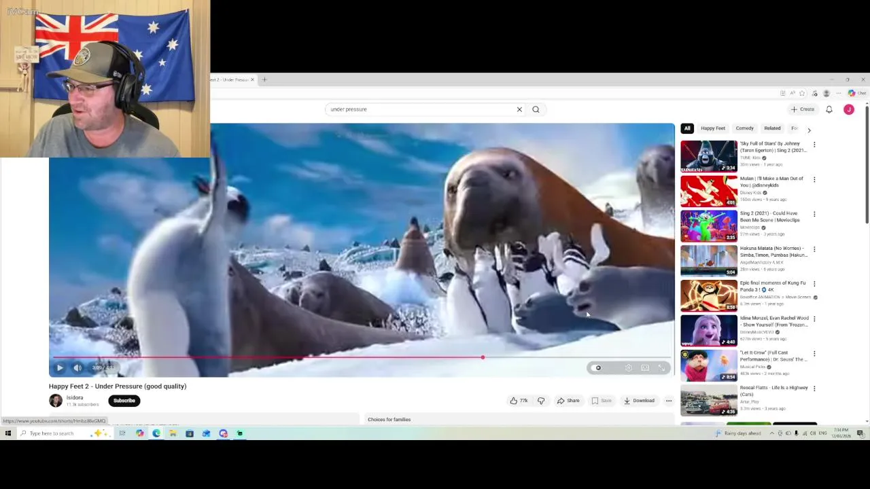
Task: Open options menu for 'Life Is a Highway'
Action: point(814,388)
